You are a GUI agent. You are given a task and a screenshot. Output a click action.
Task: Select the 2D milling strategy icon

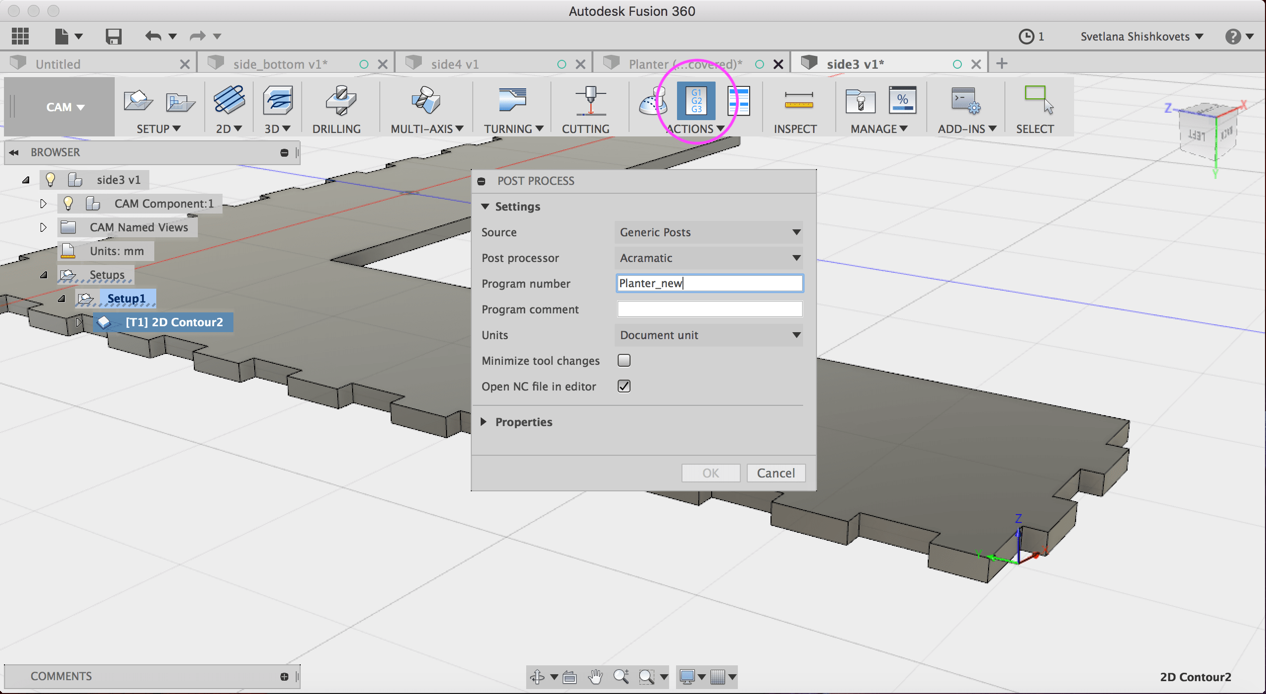click(229, 99)
